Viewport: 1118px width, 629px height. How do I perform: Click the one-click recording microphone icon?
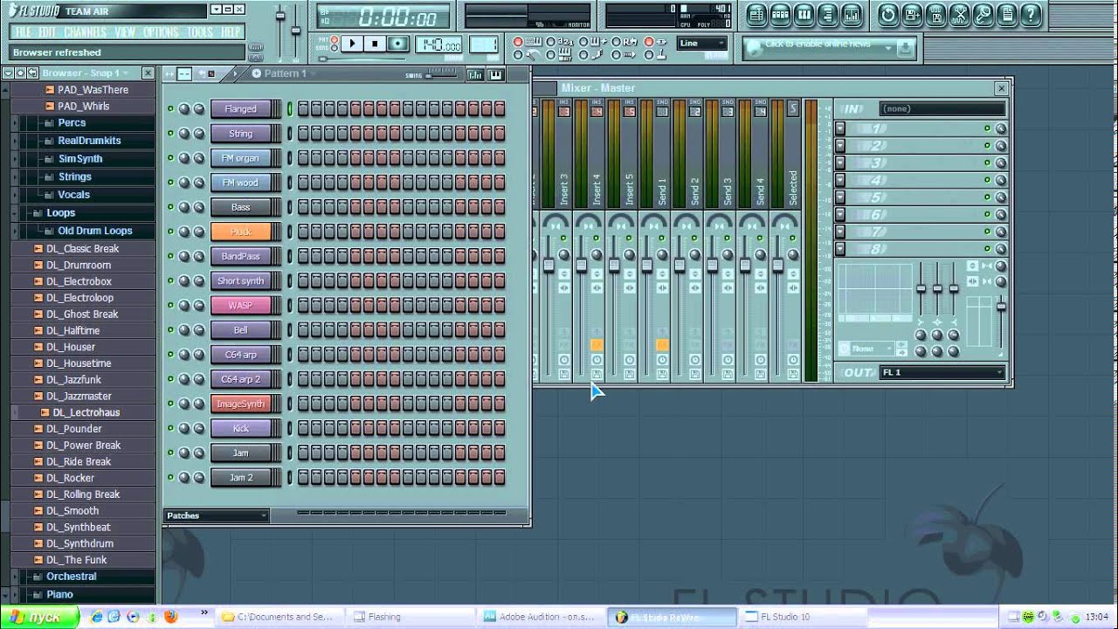(983, 14)
